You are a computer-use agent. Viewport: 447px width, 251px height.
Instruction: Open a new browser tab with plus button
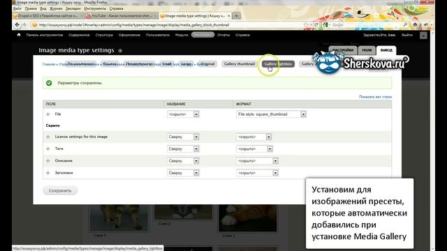[x=236, y=16]
